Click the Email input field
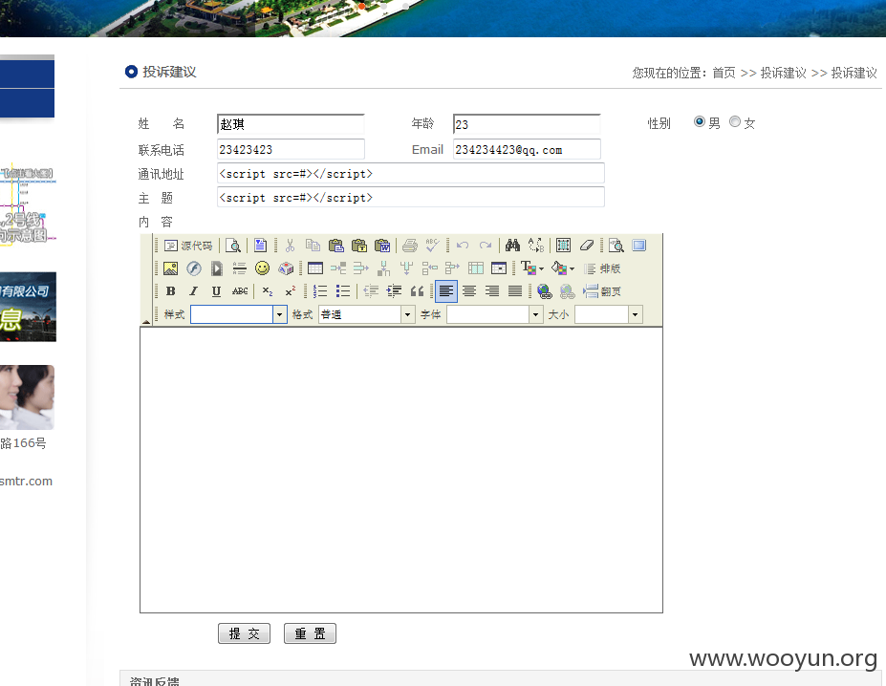Screen dimensions: 886x686 (527, 149)
